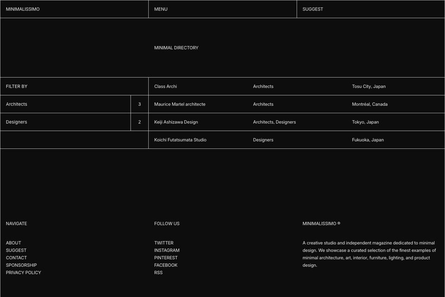
Task: Click the FACEBOOK footer link
Action: click(166, 265)
